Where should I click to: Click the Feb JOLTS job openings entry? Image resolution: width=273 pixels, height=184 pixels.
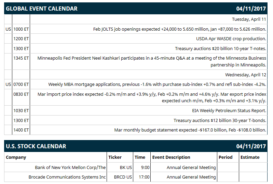click(x=179, y=29)
